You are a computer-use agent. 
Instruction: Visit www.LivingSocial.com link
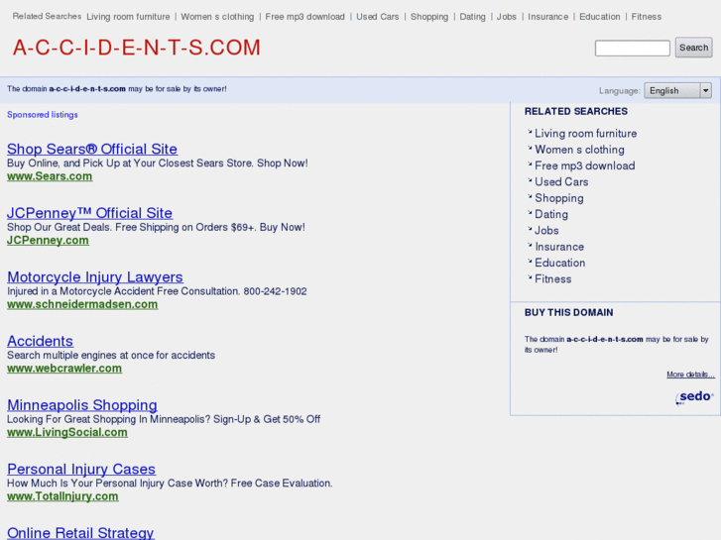pos(67,432)
